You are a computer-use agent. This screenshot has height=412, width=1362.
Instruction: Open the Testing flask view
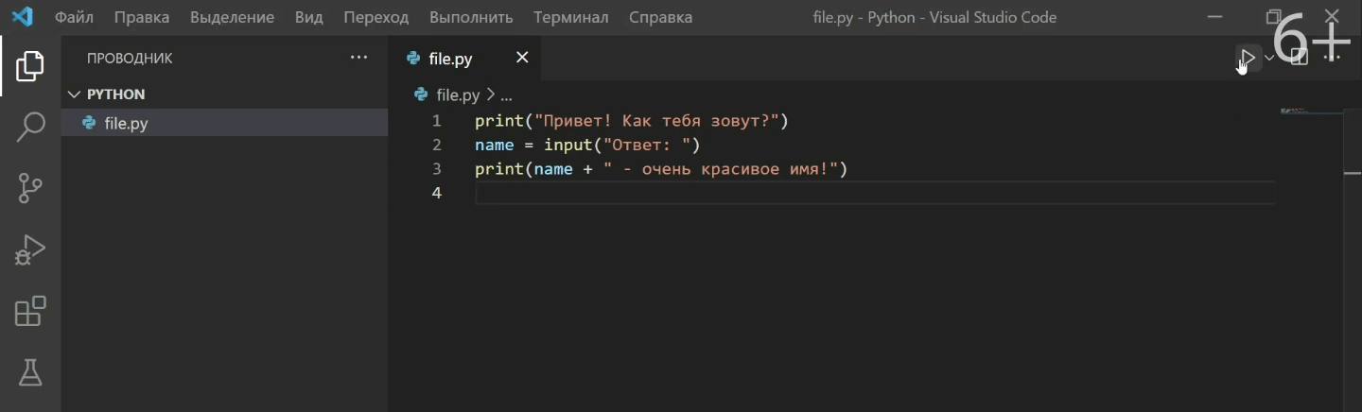[x=30, y=372]
